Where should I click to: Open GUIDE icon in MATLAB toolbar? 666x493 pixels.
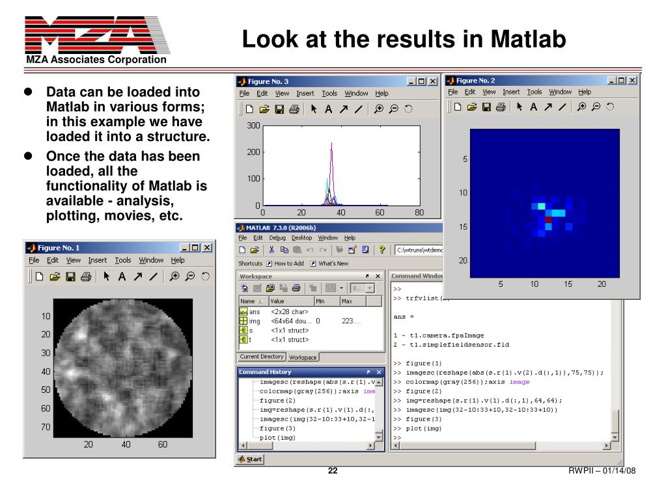[352, 250]
